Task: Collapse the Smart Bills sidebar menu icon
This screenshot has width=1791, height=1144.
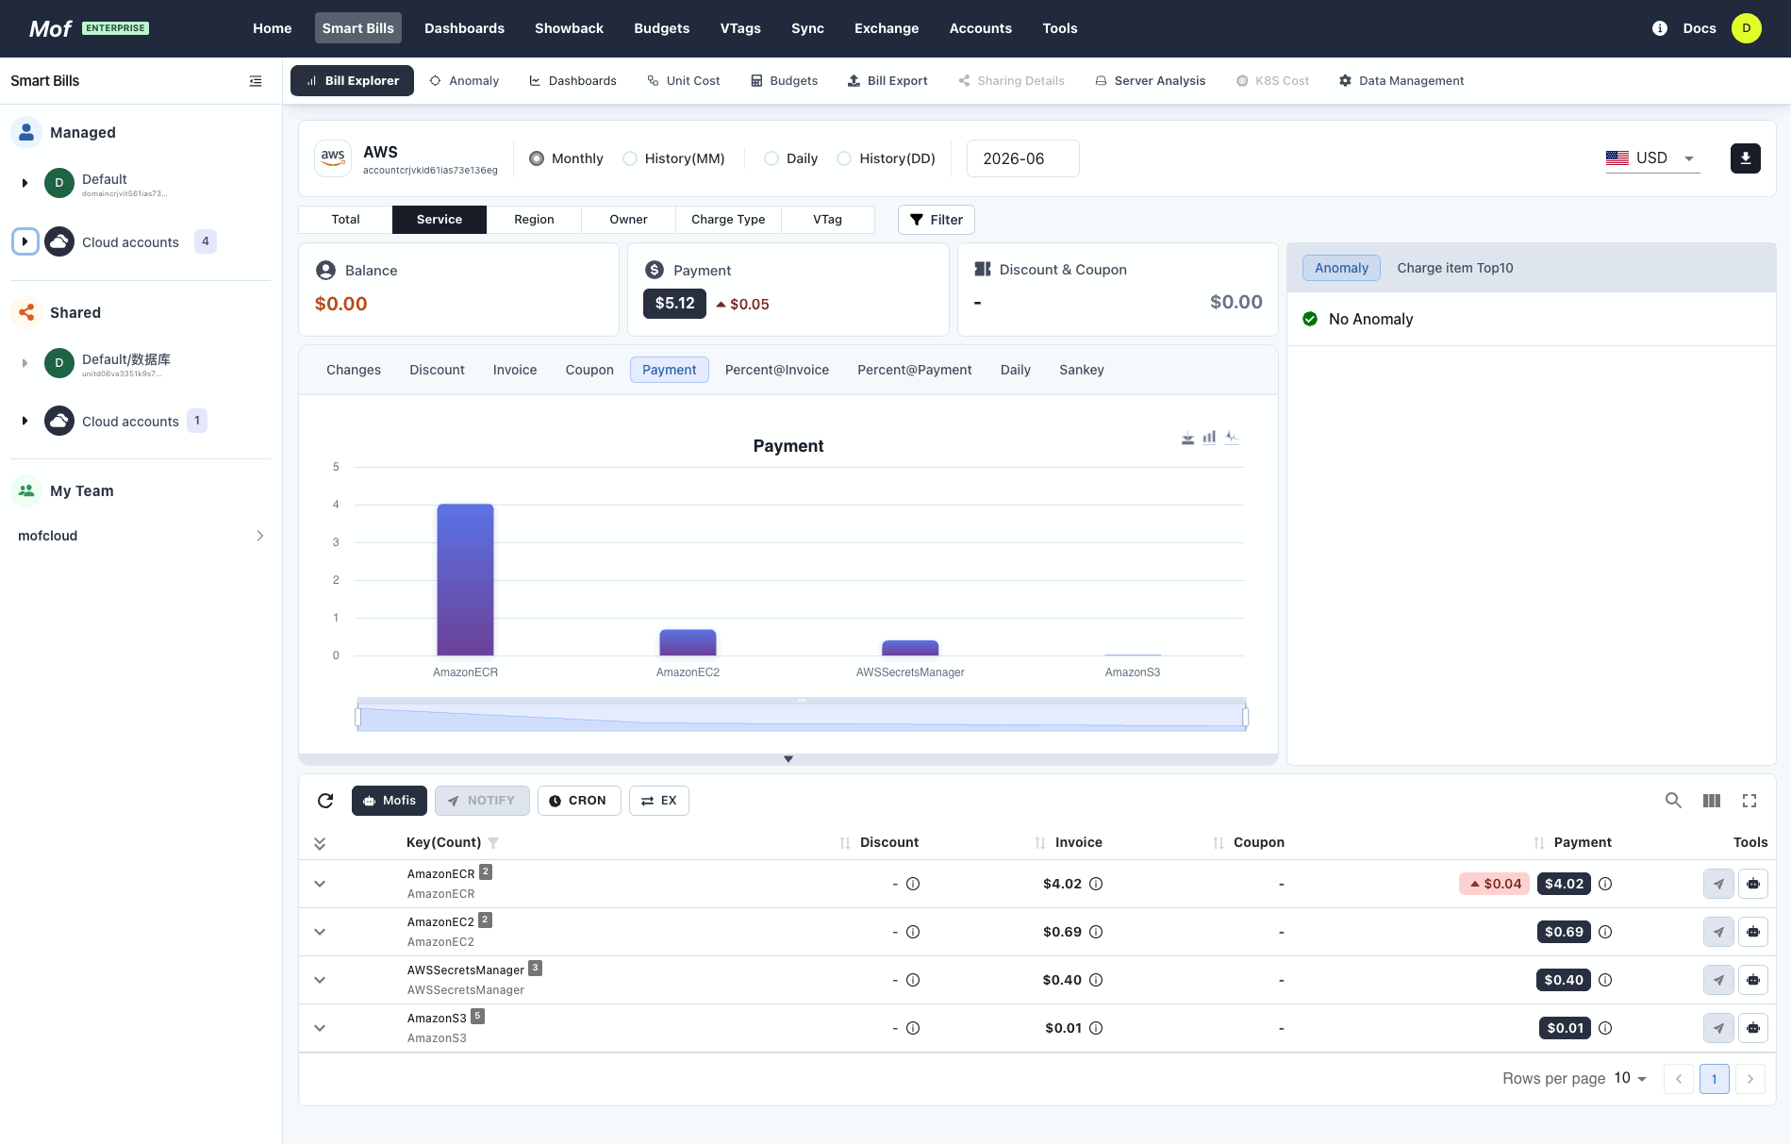Action: (x=256, y=81)
